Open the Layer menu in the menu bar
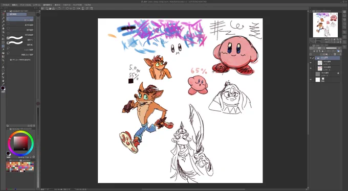The image size is (348, 191). pos(37,5)
